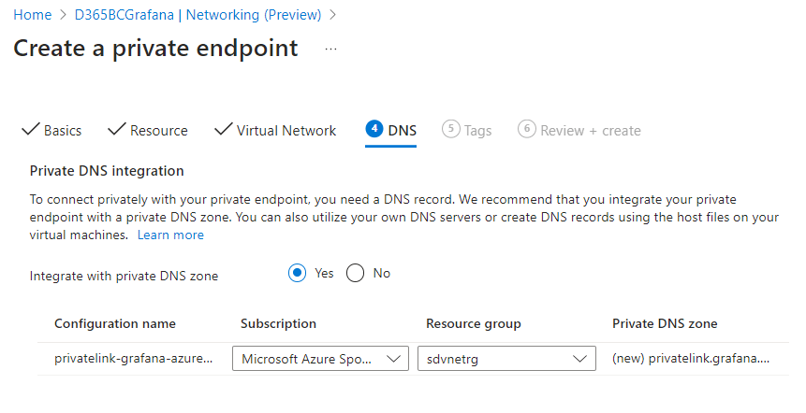
Task: Open the Virtual Network tab
Action: coord(286,131)
